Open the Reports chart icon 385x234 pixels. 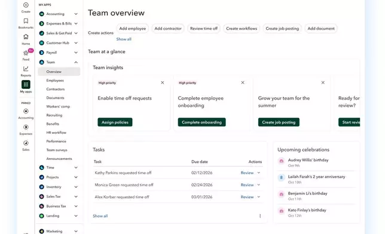(26, 69)
